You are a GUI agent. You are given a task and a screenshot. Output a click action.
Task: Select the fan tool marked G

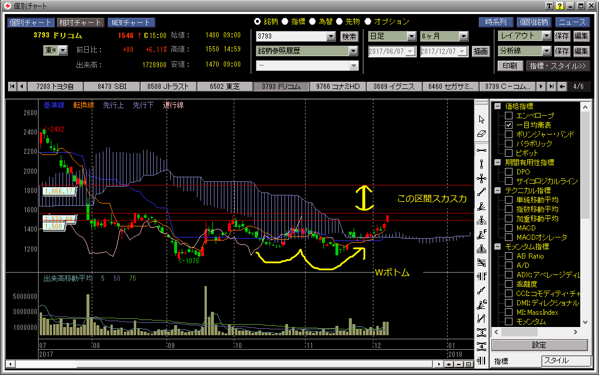pyautogui.click(x=482, y=305)
